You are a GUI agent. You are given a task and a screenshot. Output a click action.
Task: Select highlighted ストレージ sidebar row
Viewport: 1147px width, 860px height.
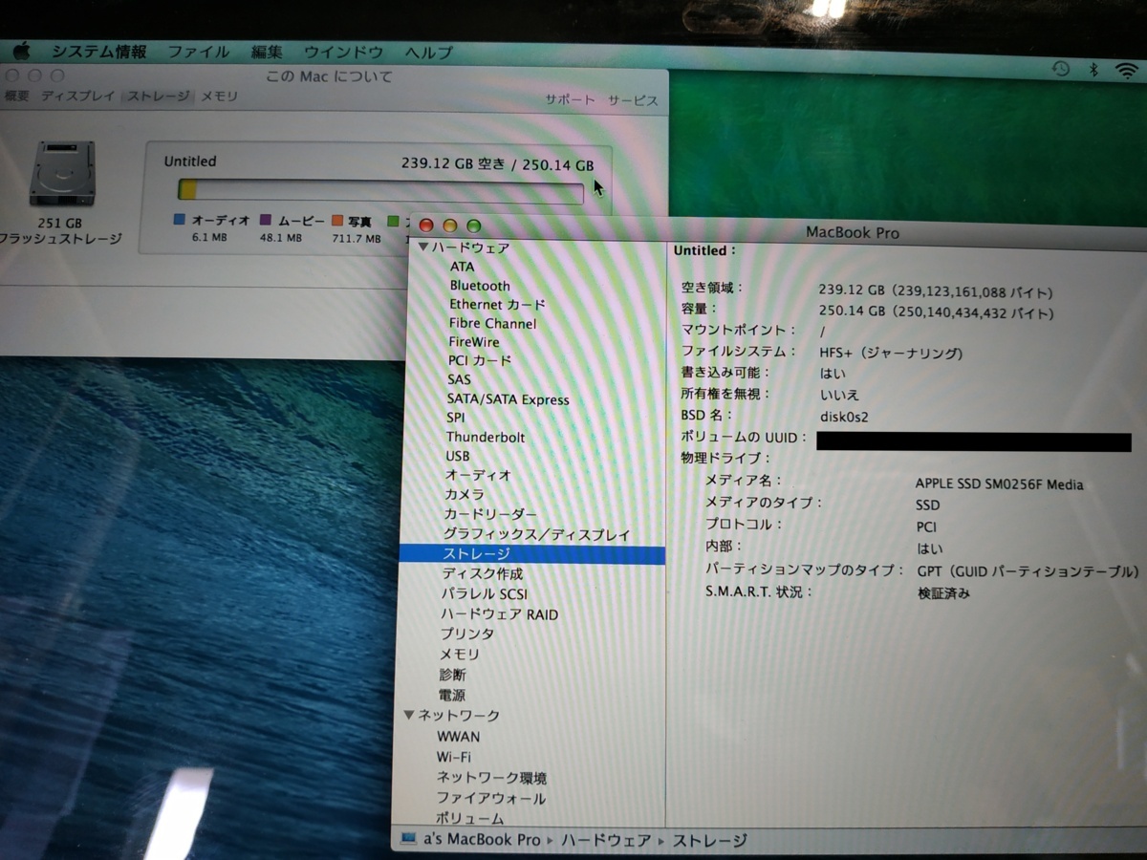point(531,553)
